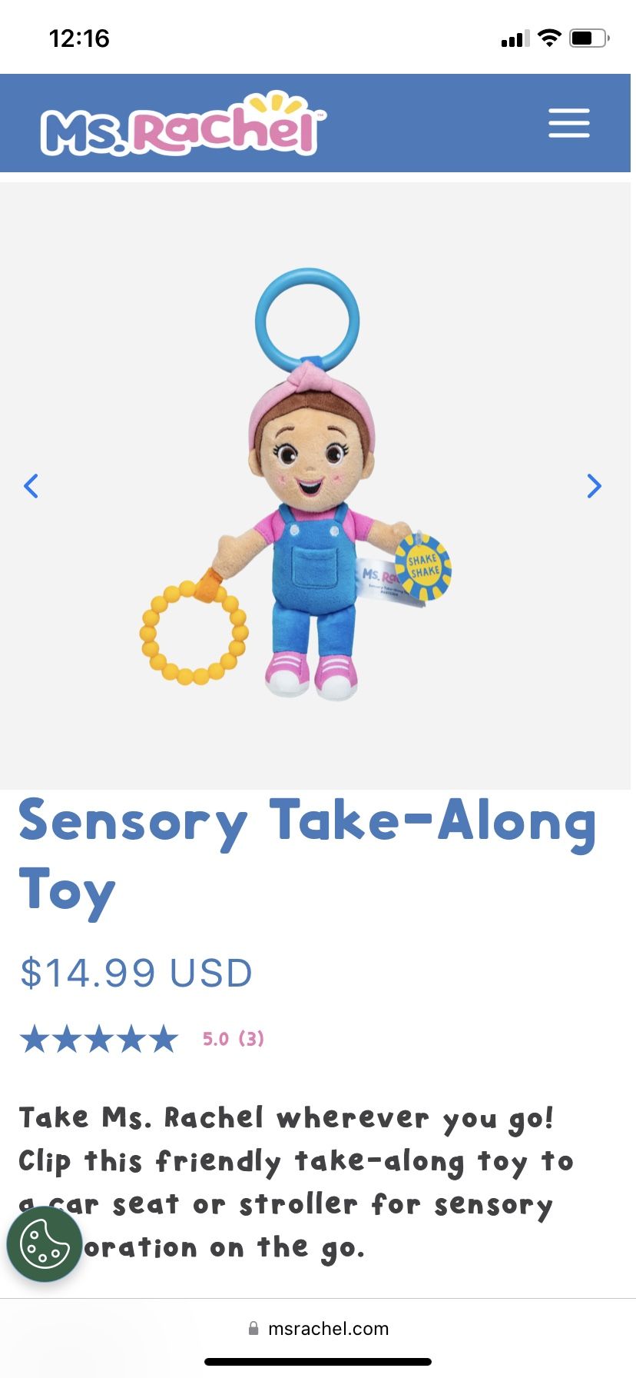Open the hamburger navigation menu
This screenshot has height=1378, width=636.
click(x=569, y=123)
